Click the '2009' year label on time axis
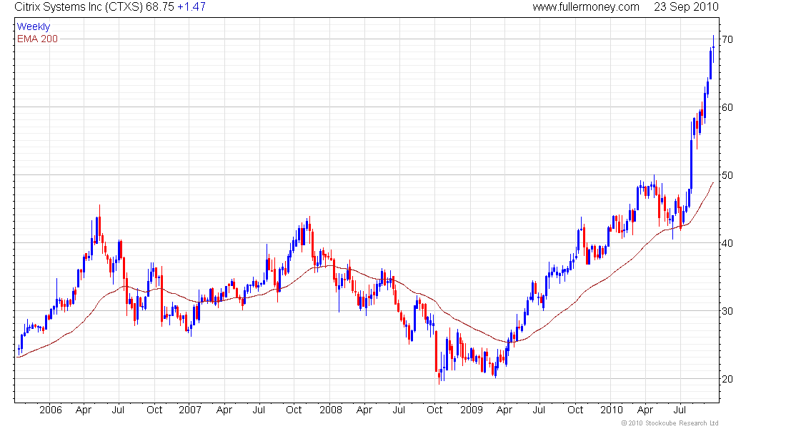 pyautogui.click(x=471, y=410)
